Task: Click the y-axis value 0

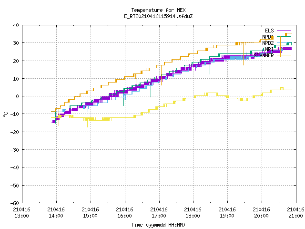Action: pos(18,96)
